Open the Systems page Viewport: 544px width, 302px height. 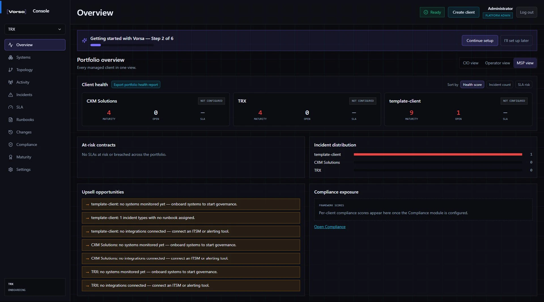point(35,57)
